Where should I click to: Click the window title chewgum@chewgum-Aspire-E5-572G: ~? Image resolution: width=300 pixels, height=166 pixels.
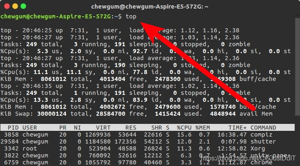click(x=150, y=7)
